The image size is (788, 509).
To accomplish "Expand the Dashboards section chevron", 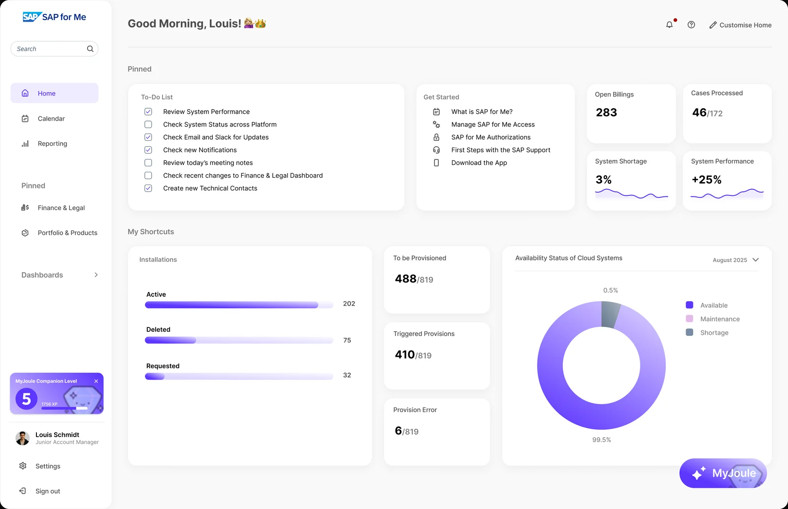I will click(x=96, y=275).
